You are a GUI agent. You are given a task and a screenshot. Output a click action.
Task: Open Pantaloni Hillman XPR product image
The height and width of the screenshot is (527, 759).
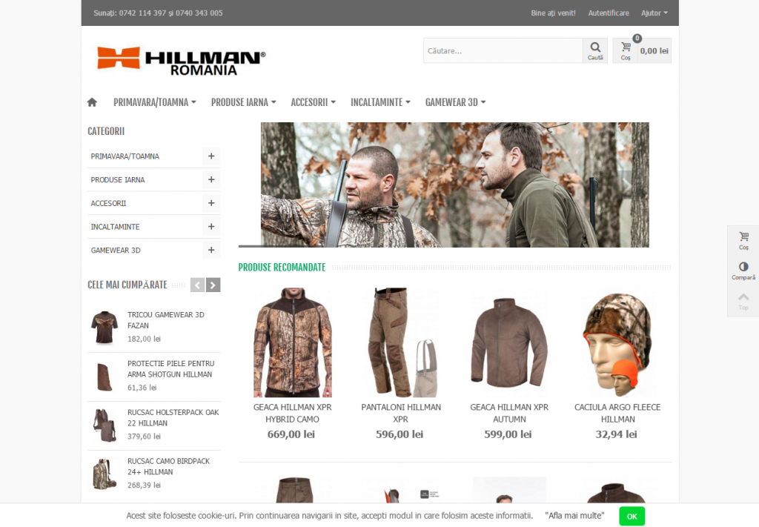click(x=401, y=342)
